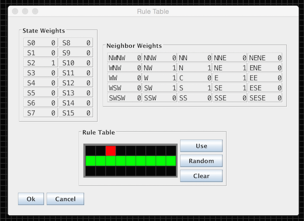Select the WW neighbor weight field
This screenshot has height=221, width=304.
pyautogui.click(x=125, y=78)
